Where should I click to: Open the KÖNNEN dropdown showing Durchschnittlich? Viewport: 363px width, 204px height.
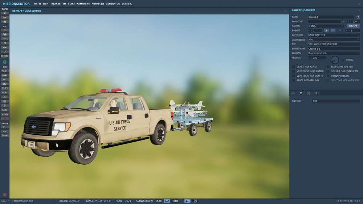[x=334, y=53]
